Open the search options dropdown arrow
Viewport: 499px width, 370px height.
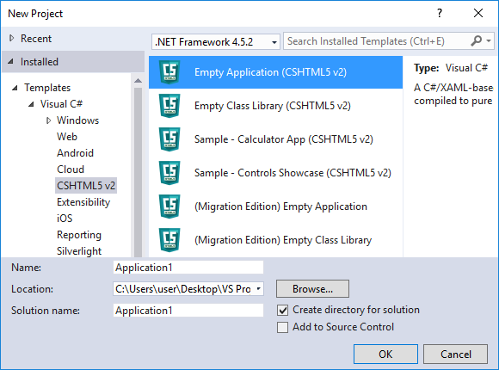click(489, 41)
